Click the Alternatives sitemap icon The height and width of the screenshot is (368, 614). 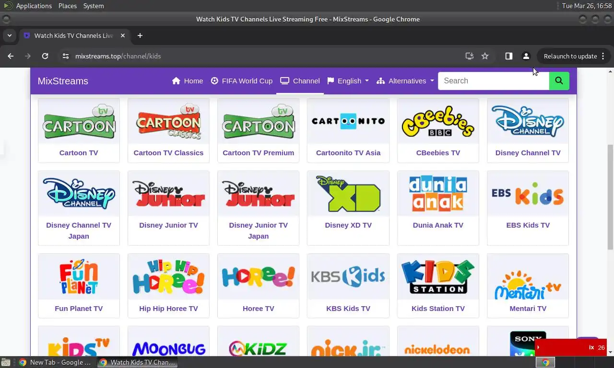pos(381,81)
